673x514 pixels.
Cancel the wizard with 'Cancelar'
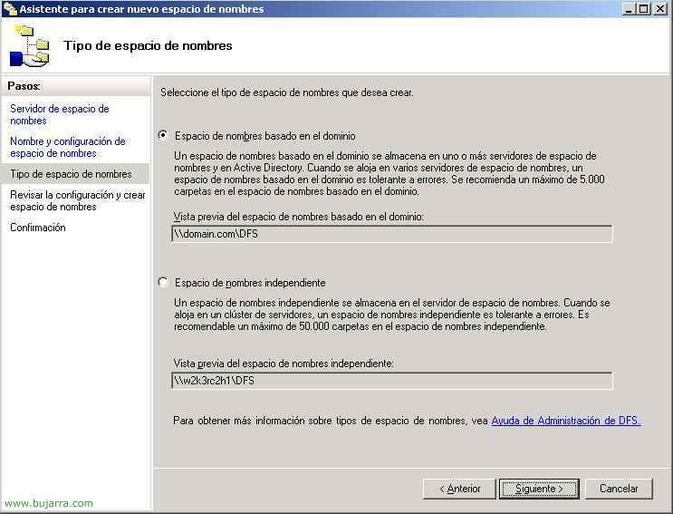point(619,489)
